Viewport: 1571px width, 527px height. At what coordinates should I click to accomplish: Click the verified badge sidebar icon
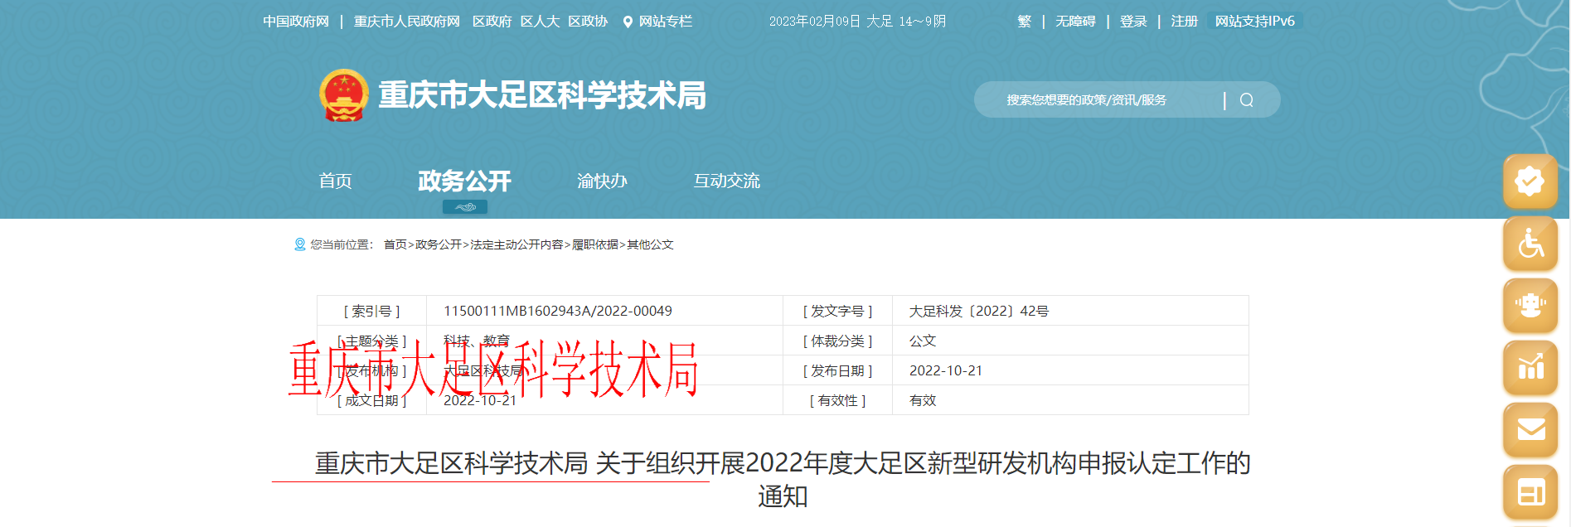pos(1530,181)
